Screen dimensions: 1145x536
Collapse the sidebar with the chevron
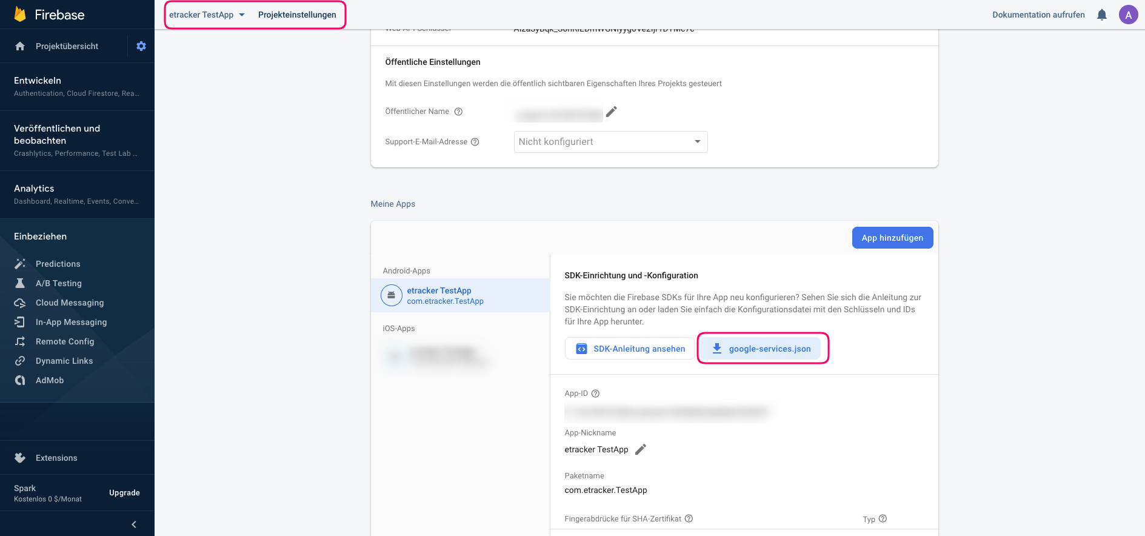click(x=134, y=524)
